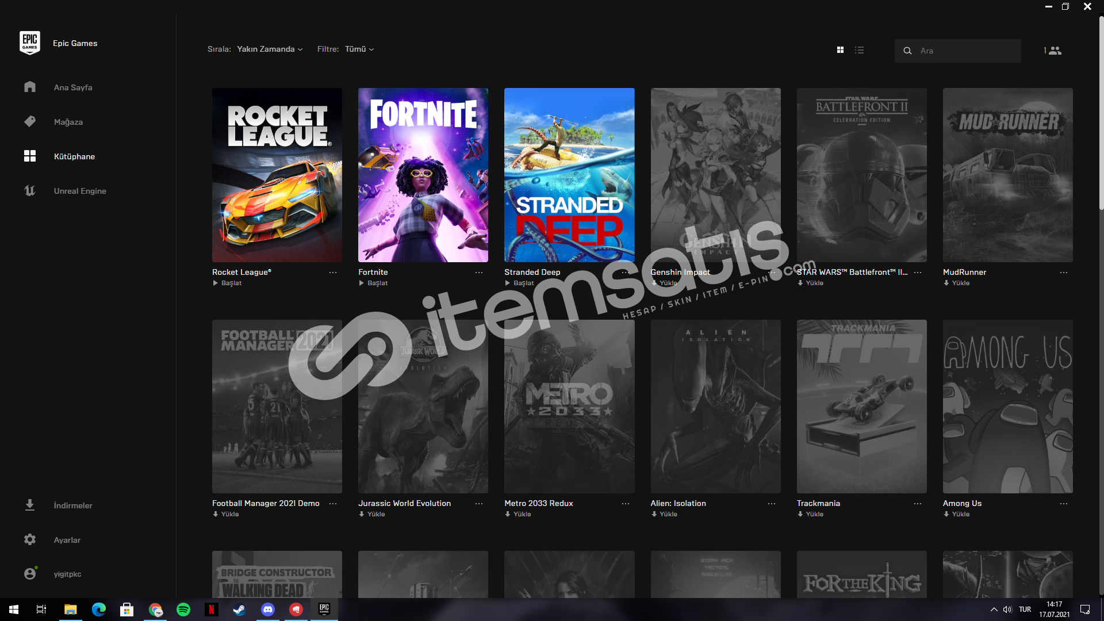Image resolution: width=1104 pixels, height=621 pixels.
Task: Open Trackmania cover thumbnail
Action: (861, 406)
